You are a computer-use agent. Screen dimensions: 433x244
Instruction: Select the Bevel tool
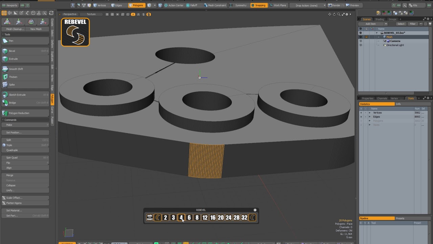(25, 51)
